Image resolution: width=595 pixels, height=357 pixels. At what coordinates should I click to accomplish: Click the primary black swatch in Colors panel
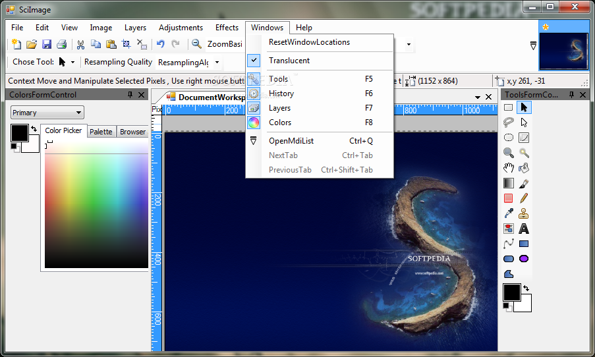coord(19,133)
